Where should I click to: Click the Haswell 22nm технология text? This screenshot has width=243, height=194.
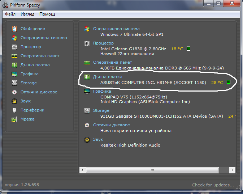click(x=127, y=54)
